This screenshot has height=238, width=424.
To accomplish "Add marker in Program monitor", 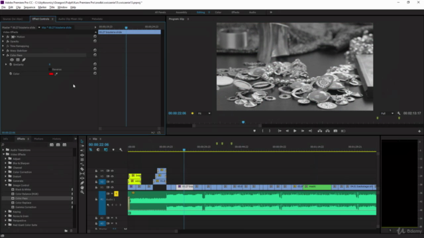I will (x=254, y=131).
